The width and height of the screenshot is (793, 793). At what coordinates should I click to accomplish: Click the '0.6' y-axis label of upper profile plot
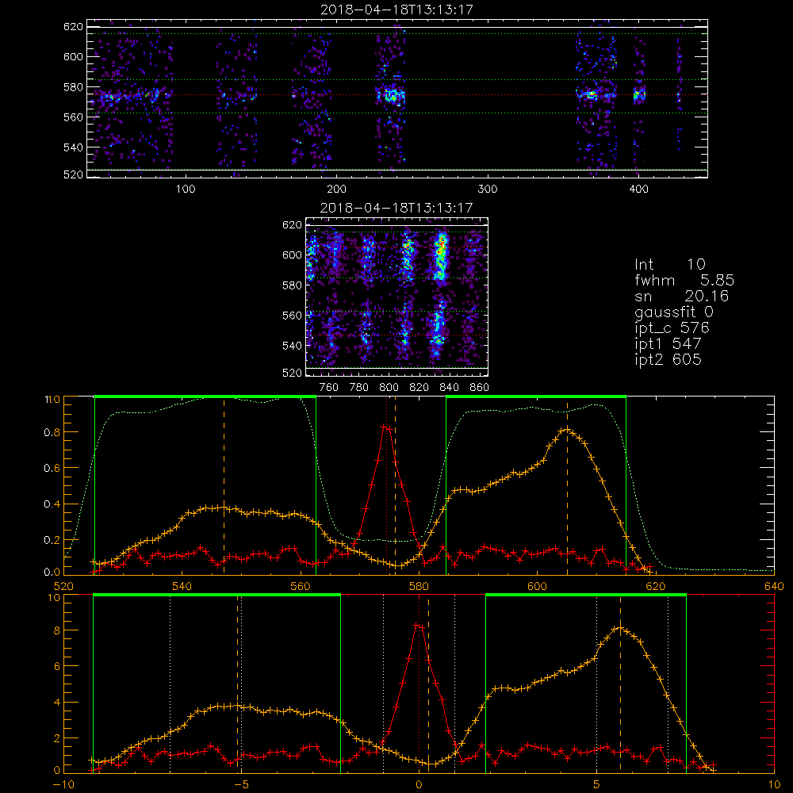point(52,469)
